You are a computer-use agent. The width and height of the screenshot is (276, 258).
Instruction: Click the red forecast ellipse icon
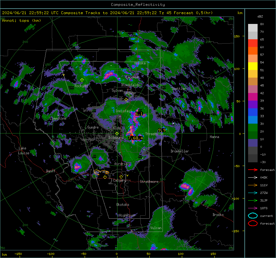[253, 223]
